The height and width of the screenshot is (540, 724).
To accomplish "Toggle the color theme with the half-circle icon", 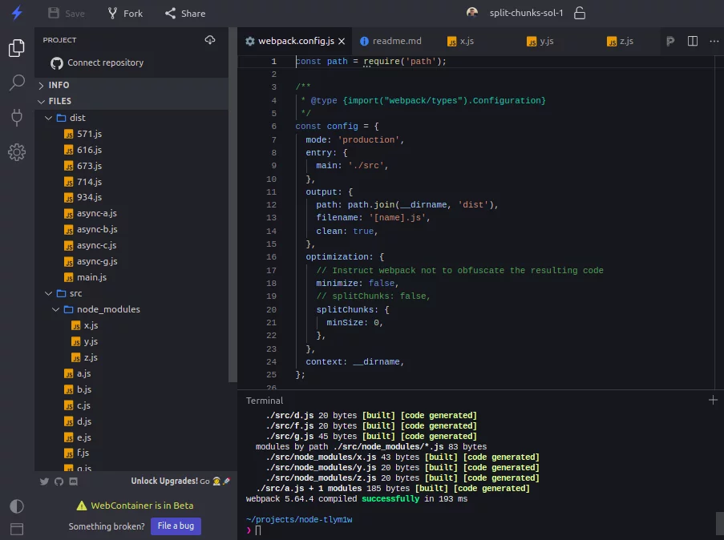I will tap(17, 506).
